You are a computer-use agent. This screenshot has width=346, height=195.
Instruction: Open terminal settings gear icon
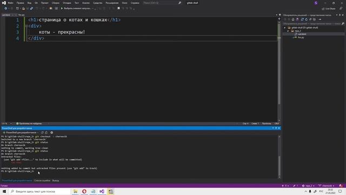[52, 133]
